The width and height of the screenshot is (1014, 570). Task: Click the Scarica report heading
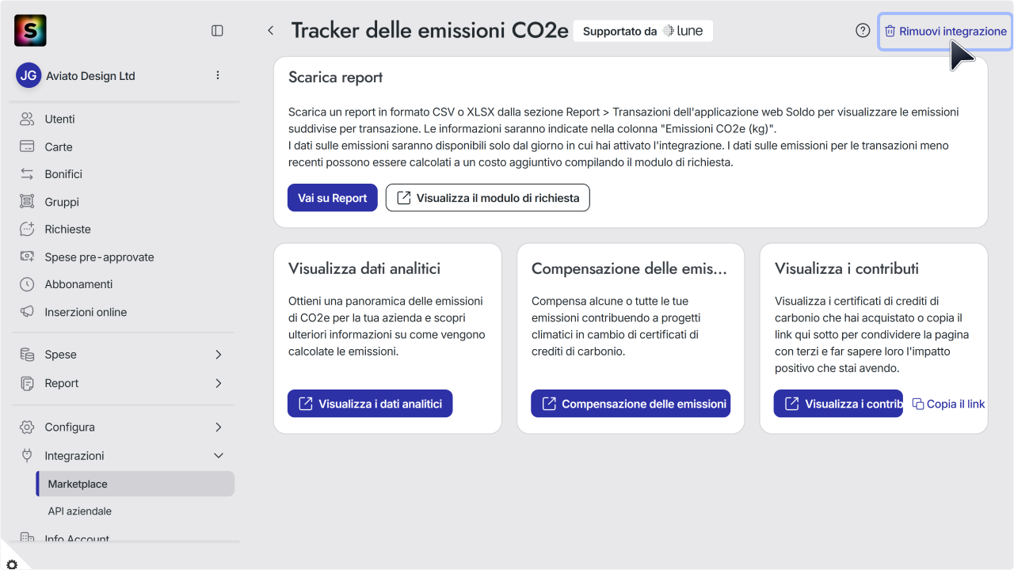[336, 78]
